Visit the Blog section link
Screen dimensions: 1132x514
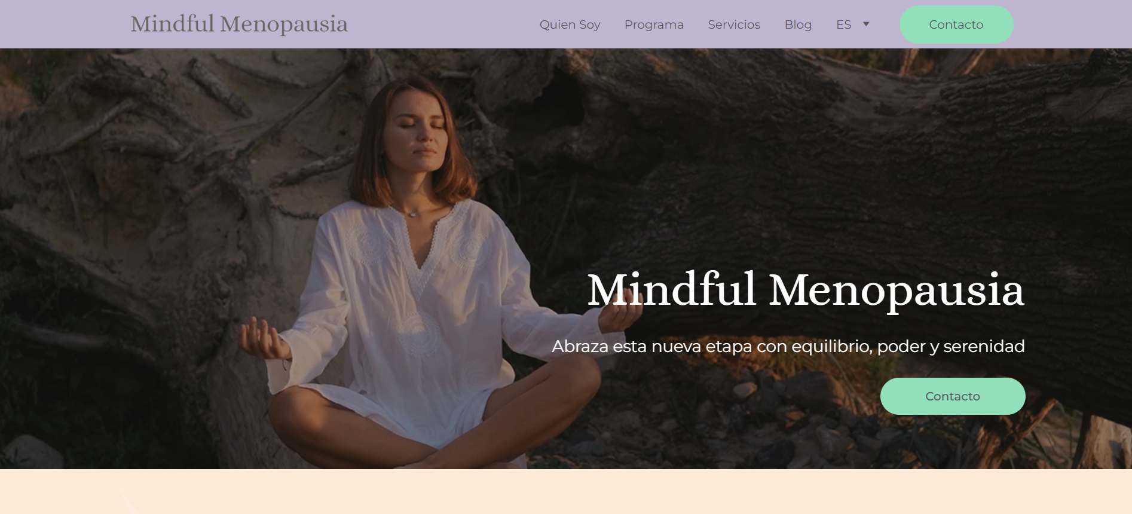pyautogui.click(x=798, y=25)
